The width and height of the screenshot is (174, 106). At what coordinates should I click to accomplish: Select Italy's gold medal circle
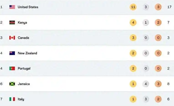coord(133,99)
